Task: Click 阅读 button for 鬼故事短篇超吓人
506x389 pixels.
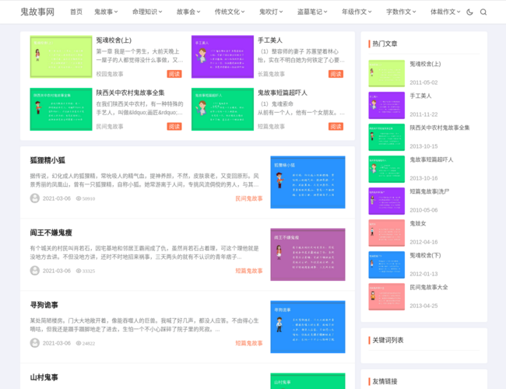Action: click(336, 127)
